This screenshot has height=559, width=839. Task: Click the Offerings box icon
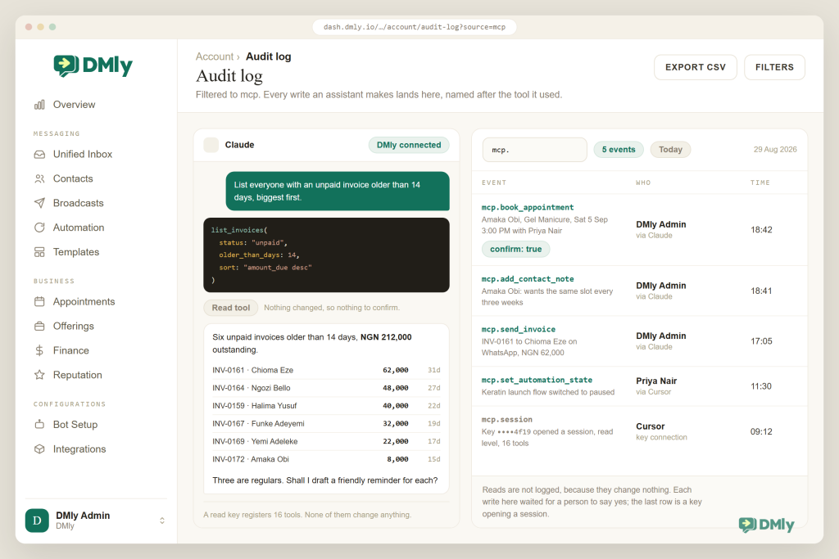(x=39, y=326)
